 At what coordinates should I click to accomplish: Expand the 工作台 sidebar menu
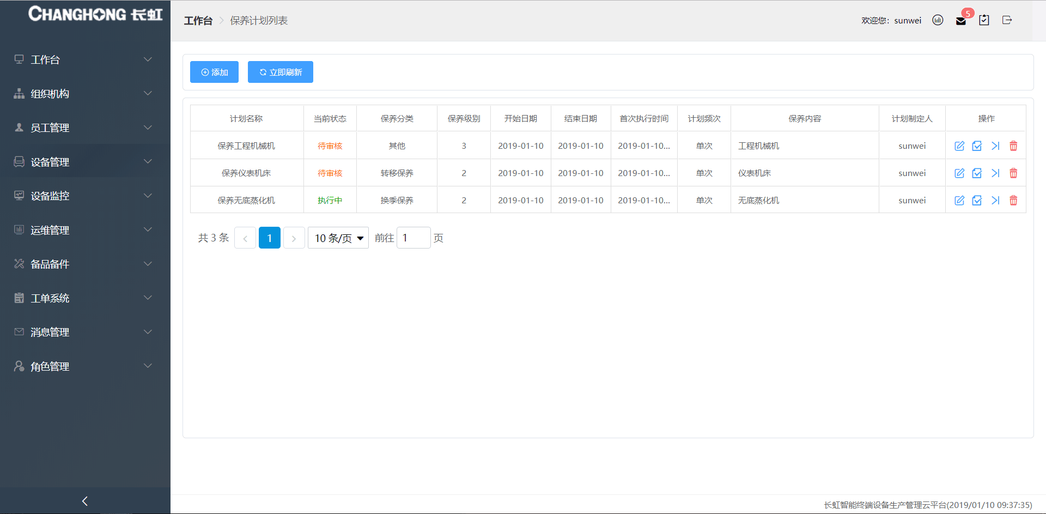click(x=85, y=59)
